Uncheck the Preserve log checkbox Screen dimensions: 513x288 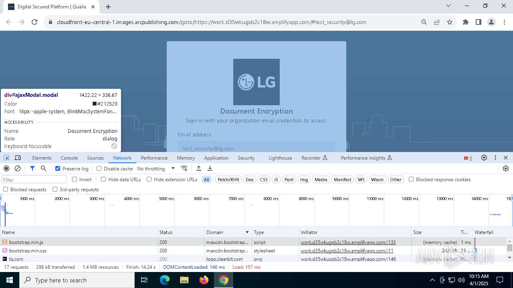coord(58,168)
